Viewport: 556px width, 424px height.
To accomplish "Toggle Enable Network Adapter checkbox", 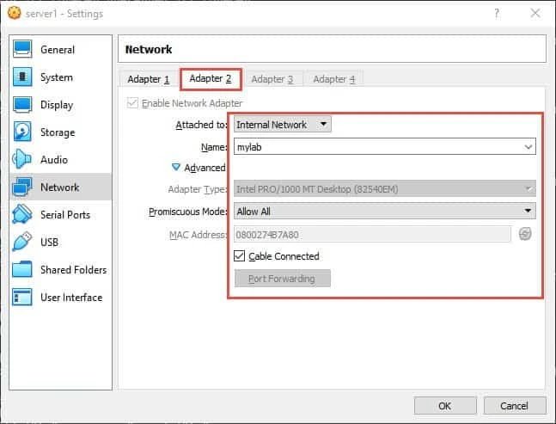I will tap(132, 103).
